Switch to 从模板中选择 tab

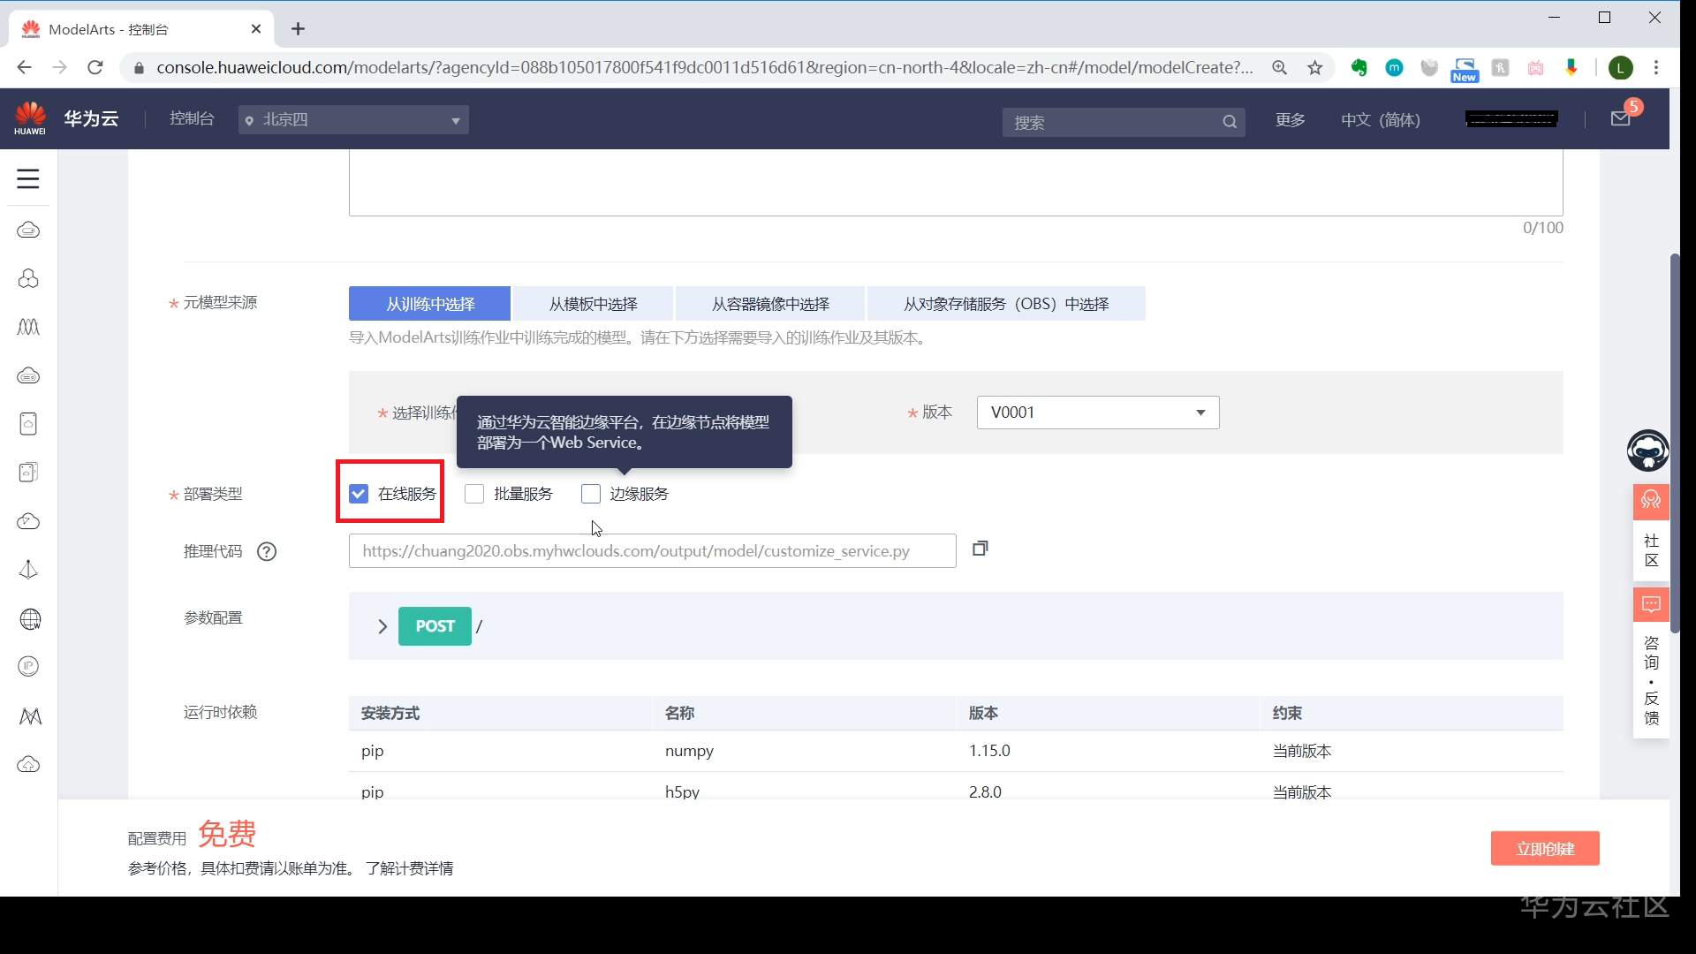point(593,304)
